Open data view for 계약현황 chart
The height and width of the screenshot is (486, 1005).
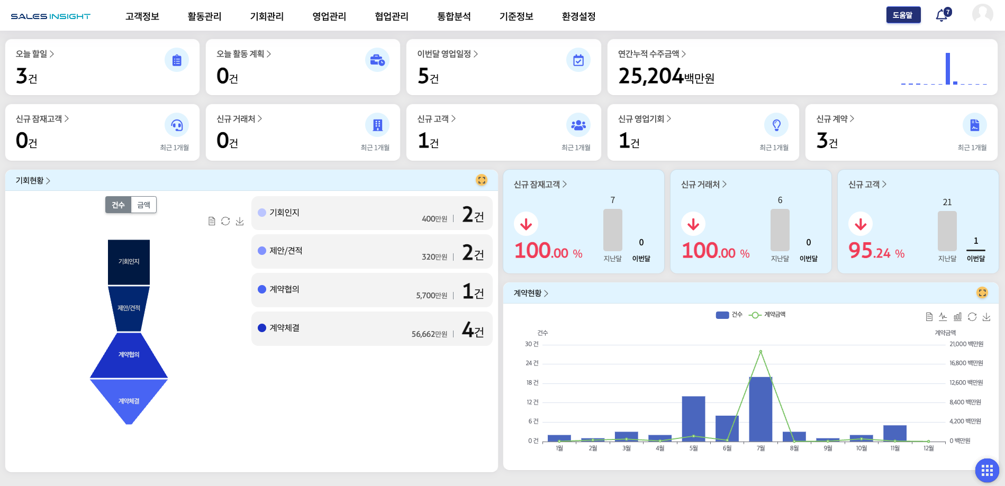click(929, 317)
